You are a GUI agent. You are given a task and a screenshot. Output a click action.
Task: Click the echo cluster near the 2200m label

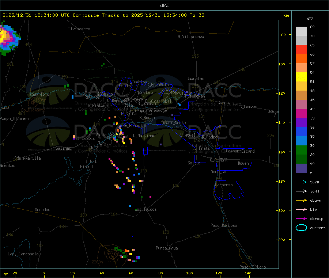coord(127,255)
